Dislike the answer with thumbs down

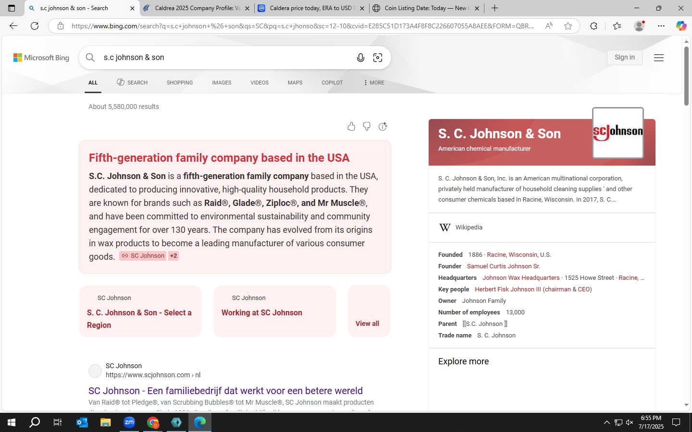click(367, 126)
